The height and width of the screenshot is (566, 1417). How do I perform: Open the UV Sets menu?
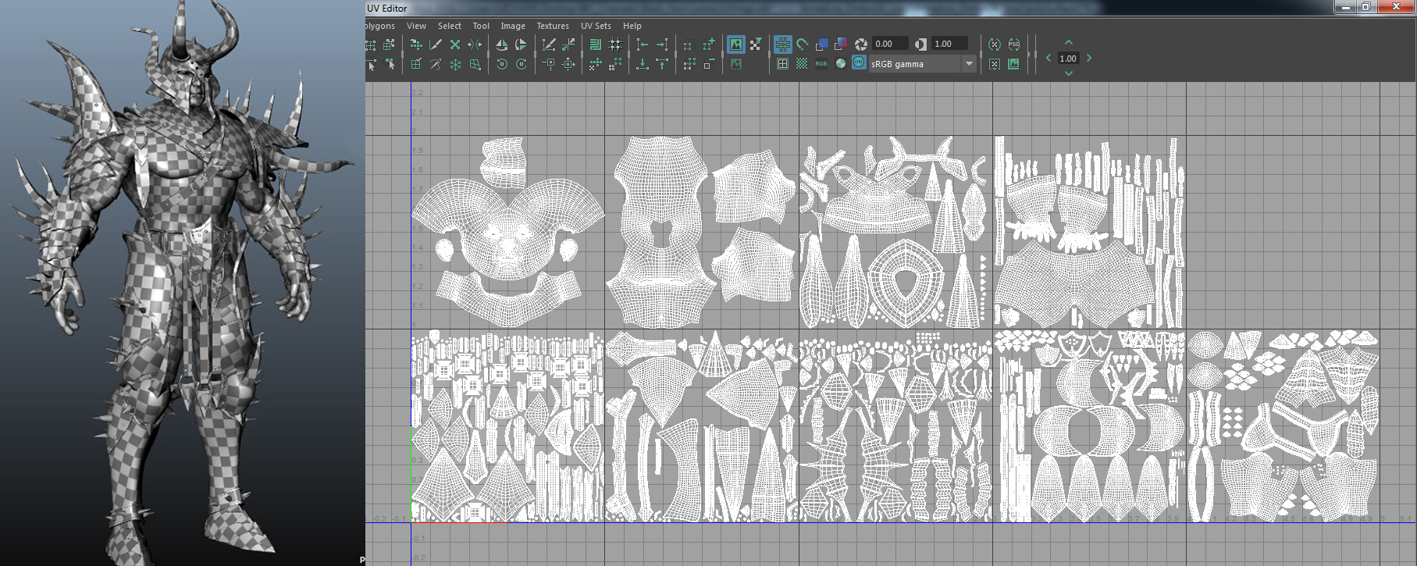[x=596, y=26]
